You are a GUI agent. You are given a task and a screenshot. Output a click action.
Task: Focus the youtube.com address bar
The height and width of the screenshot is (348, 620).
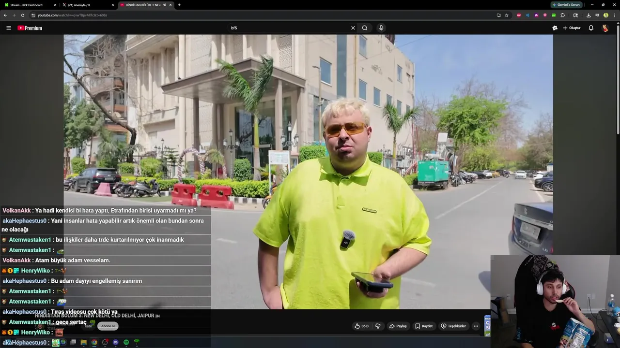coord(262,15)
